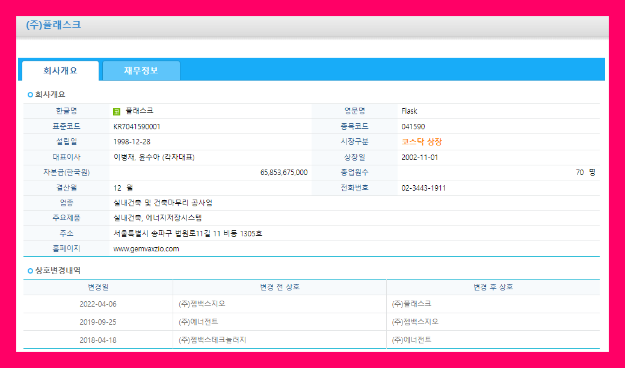The image size is (625, 368).
Task: Click the 변경일 column header
Action: pyautogui.click(x=98, y=287)
